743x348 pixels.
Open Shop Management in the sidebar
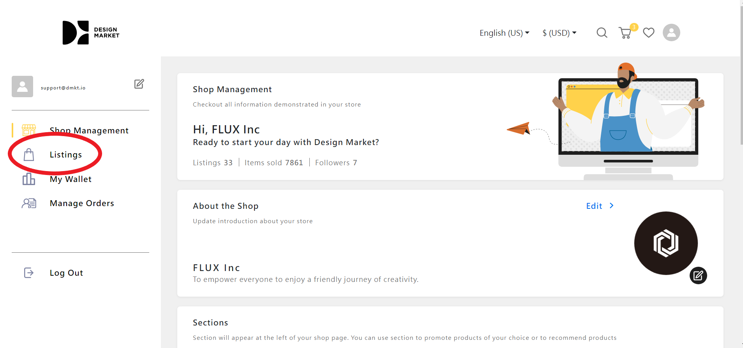pyautogui.click(x=89, y=131)
